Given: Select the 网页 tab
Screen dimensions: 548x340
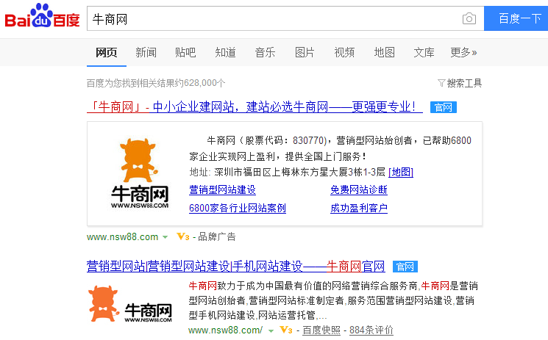Looking at the screenshot, I should pos(106,52).
